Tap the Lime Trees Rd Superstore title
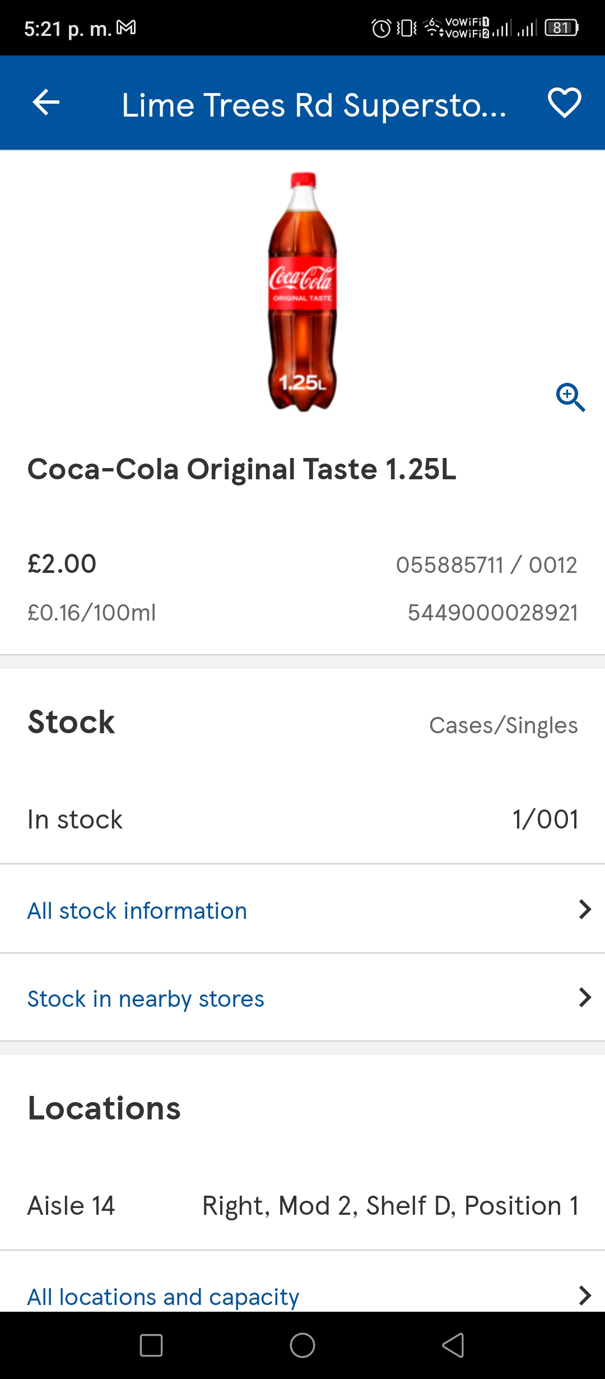This screenshot has width=605, height=1379. 314,105
